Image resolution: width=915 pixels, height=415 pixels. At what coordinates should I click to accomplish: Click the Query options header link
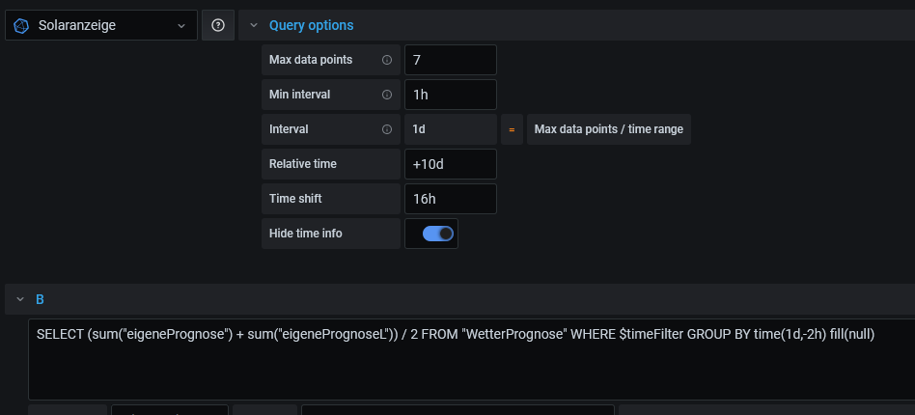[x=311, y=26]
